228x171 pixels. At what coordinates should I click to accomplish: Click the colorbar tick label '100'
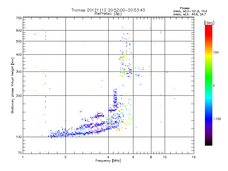click(x=216, y=52)
